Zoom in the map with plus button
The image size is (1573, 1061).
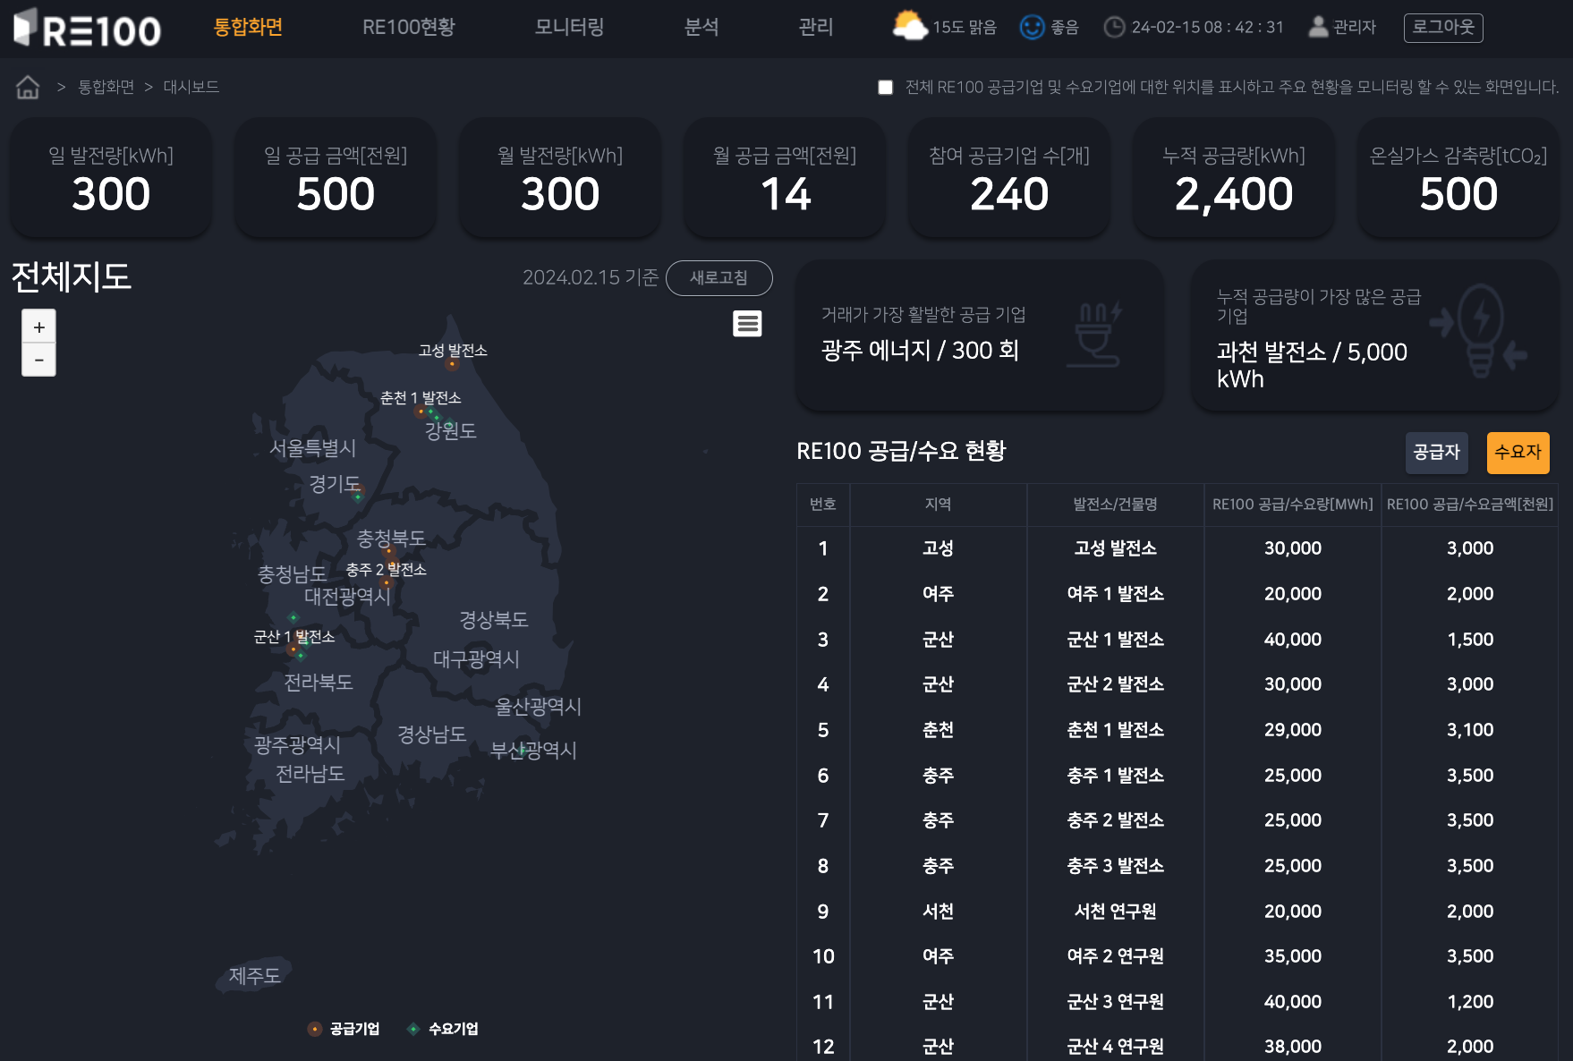(x=38, y=327)
